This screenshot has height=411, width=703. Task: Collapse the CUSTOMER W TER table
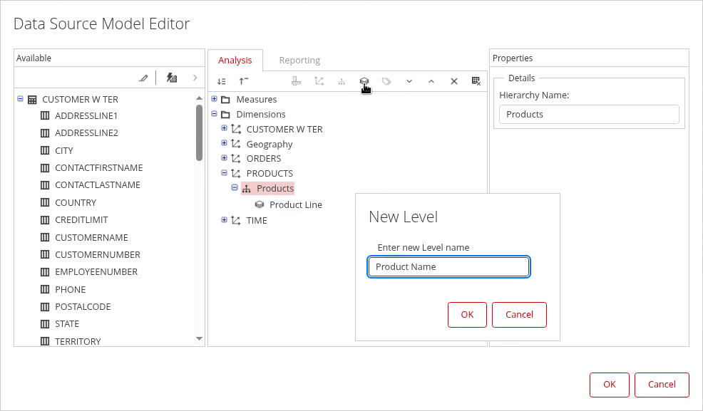click(x=21, y=100)
